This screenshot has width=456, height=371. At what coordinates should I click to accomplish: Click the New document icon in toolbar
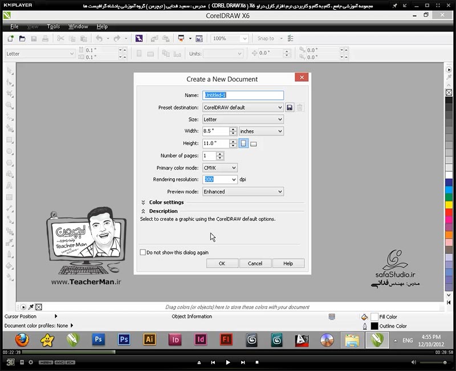pyautogui.click(x=11, y=38)
